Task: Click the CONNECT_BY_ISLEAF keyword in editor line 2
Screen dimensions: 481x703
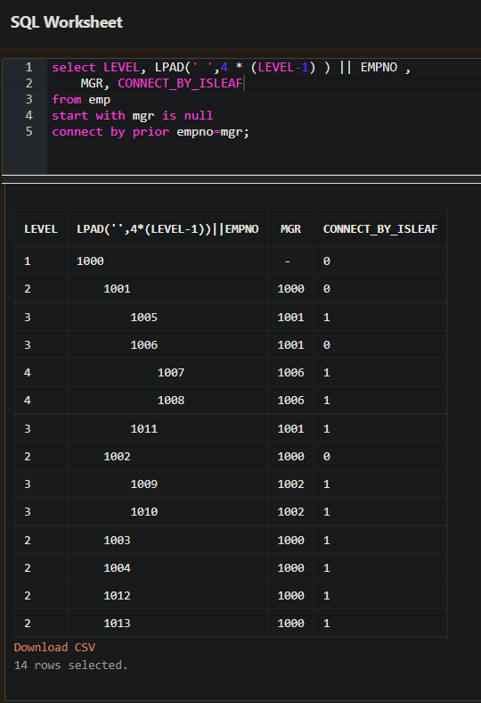Action: 180,83
